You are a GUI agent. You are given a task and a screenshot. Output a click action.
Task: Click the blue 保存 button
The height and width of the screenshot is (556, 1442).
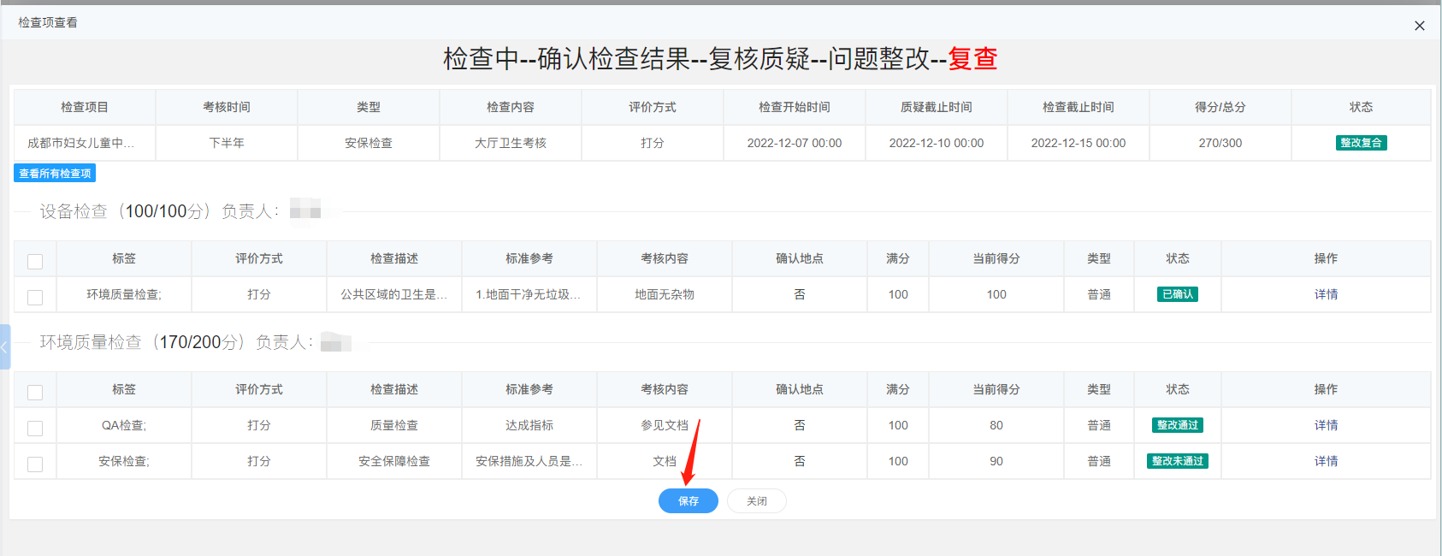688,500
